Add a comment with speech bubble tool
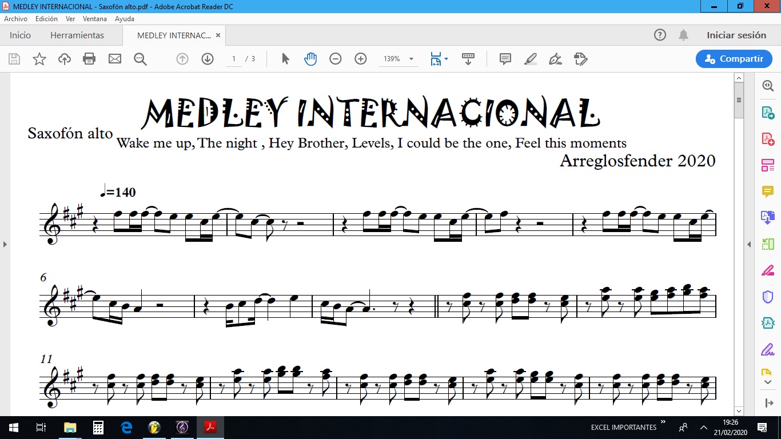This screenshot has height=439, width=781. click(x=505, y=59)
